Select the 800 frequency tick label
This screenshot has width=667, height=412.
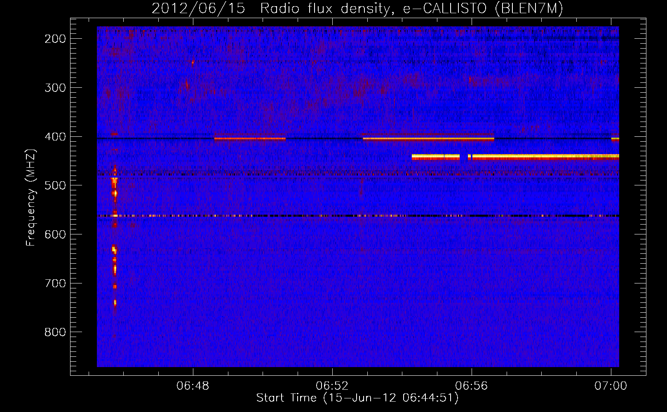pos(55,332)
